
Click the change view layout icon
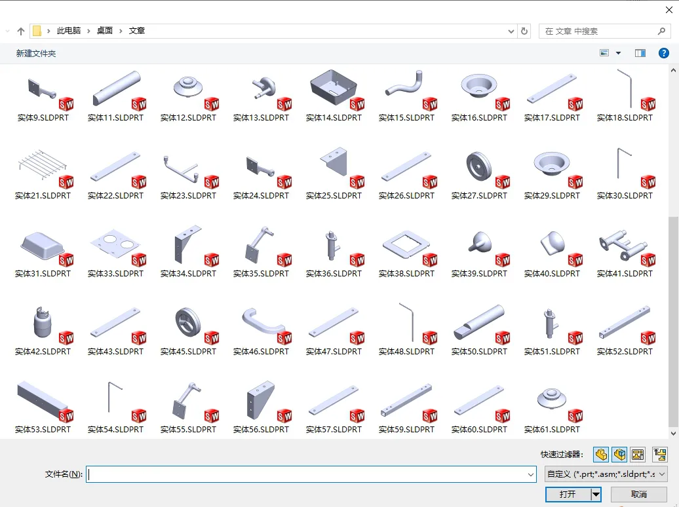tap(604, 53)
